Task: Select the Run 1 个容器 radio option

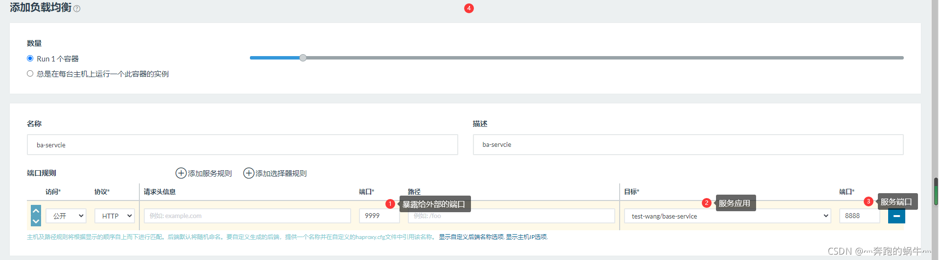Action: coord(30,59)
